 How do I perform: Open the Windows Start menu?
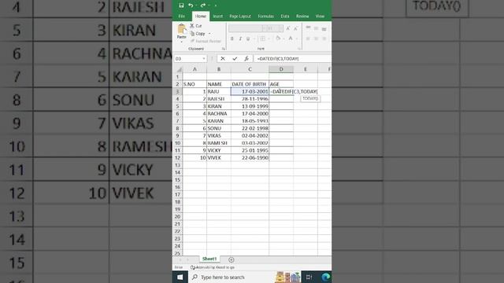click(180, 277)
